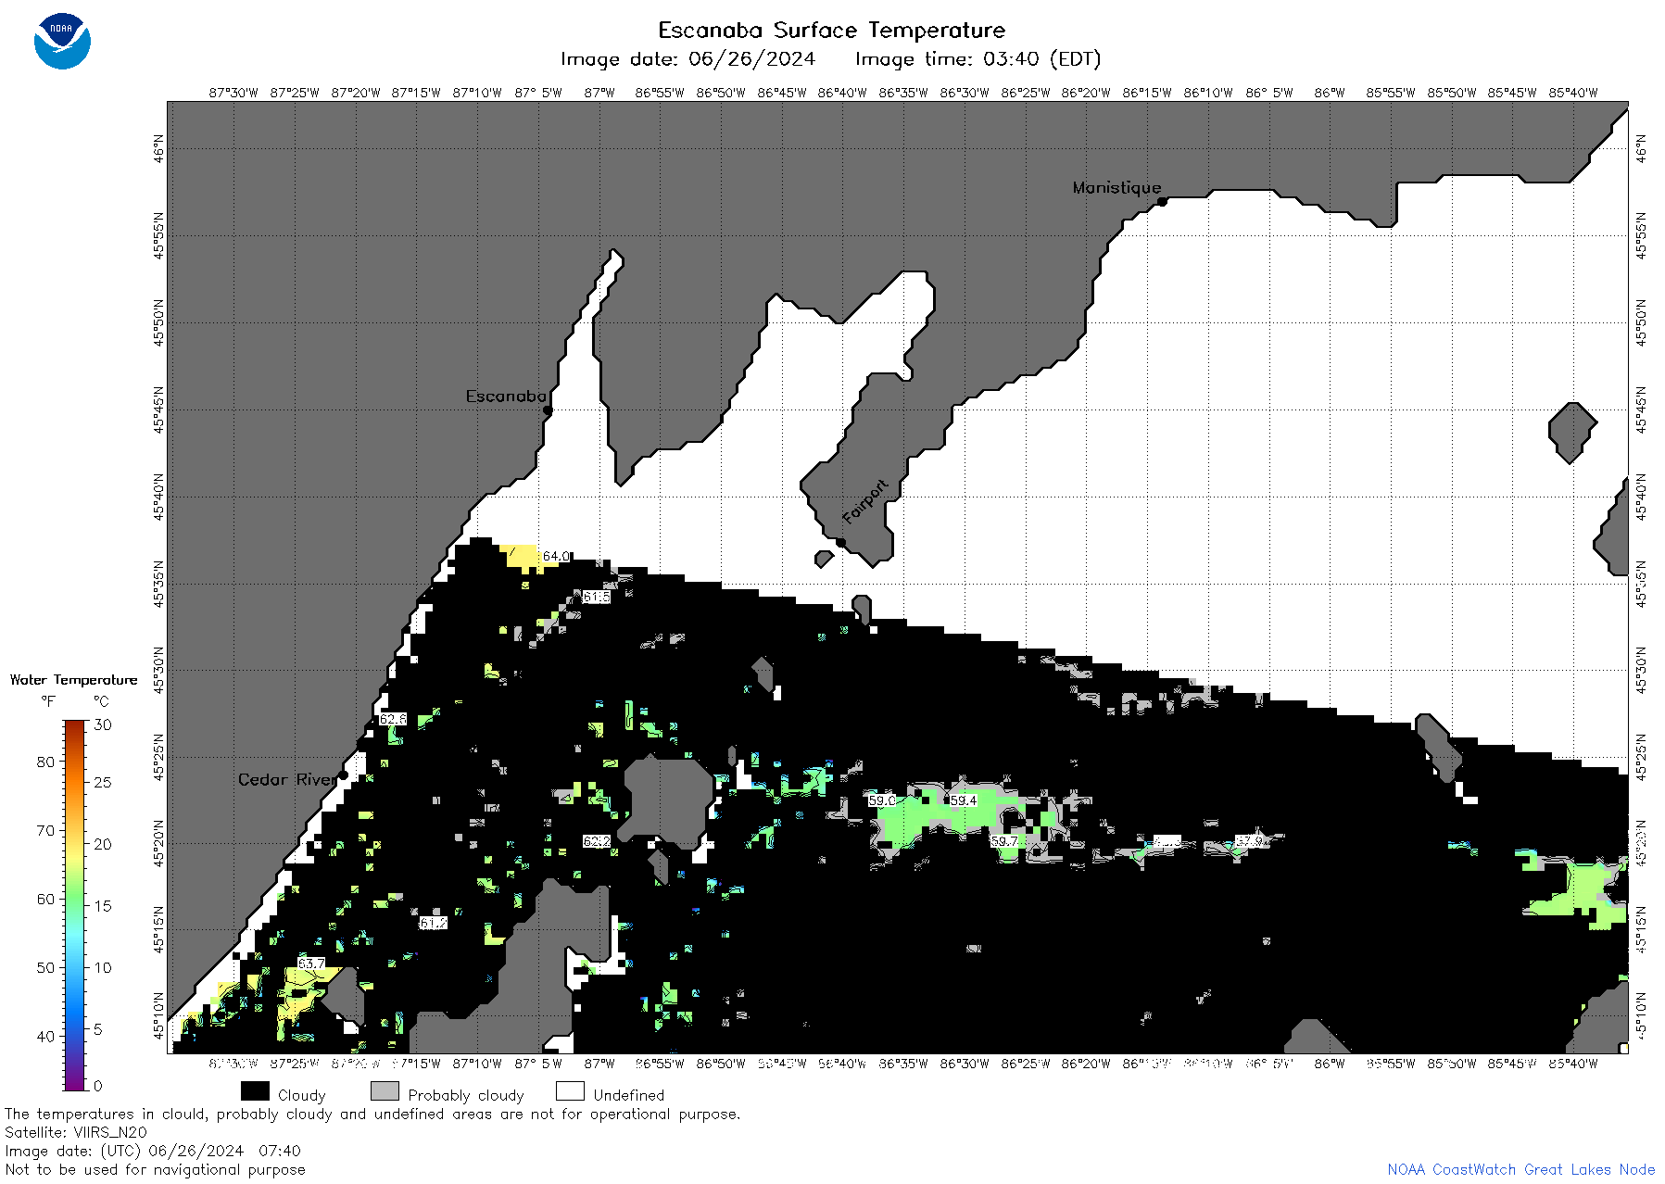Click the 64.0 temperature label
1665x1184 pixels.
coord(556,556)
